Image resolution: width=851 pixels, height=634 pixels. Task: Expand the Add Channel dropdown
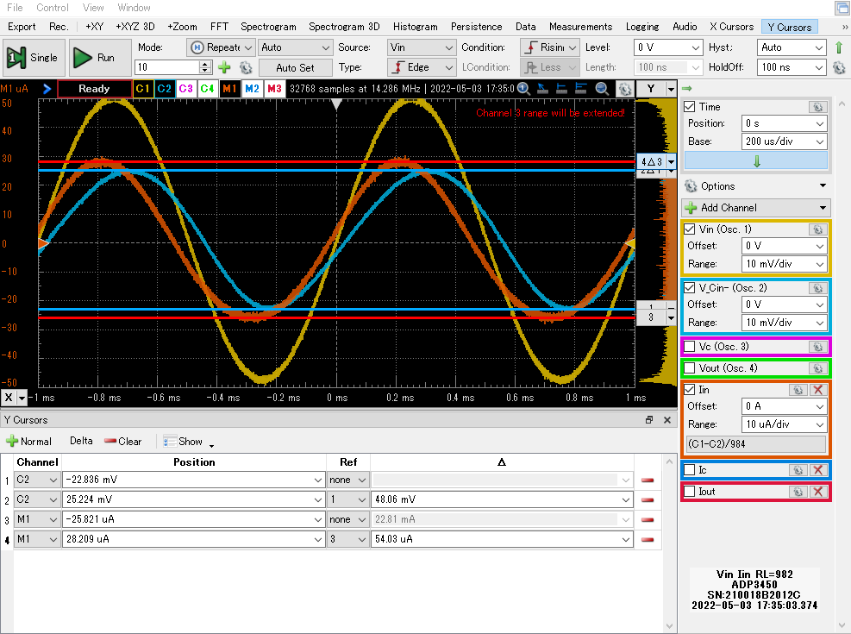[x=755, y=208]
